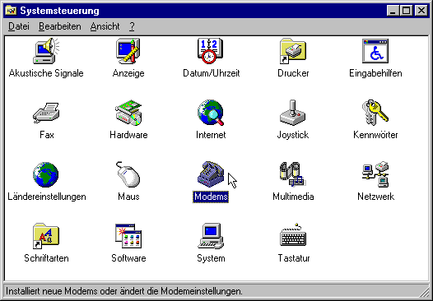Click the System computer icon
Screen dimensions: 433x301
point(211,236)
